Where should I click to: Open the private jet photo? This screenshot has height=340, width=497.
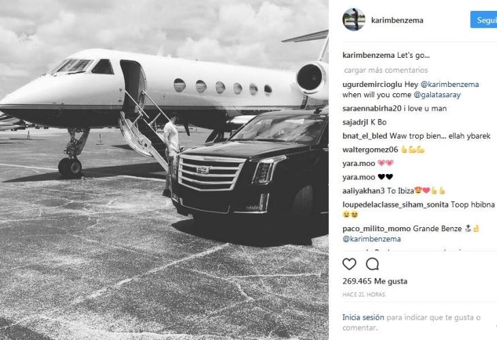pos(164,170)
